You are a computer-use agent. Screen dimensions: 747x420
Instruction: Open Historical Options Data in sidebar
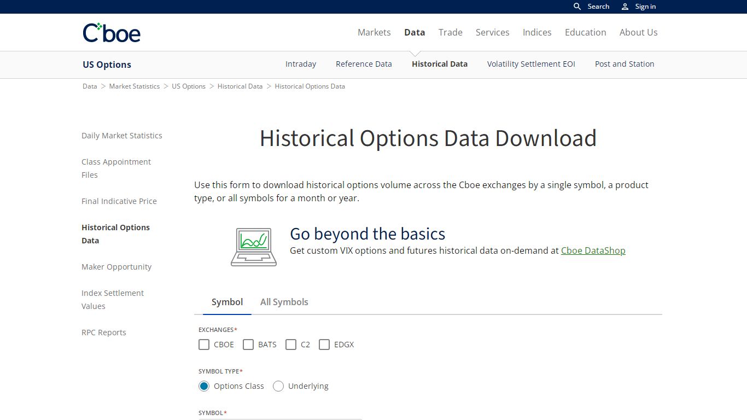115,234
